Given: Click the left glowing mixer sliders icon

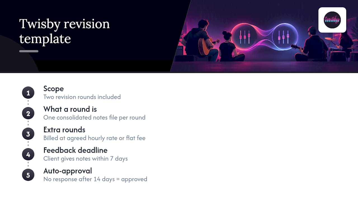Looking at the screenshot, I should tap(245, 37).
